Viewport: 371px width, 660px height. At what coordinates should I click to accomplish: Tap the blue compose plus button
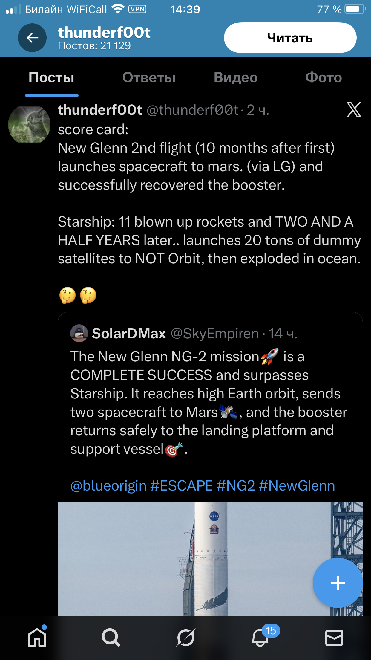pos(338,583)
